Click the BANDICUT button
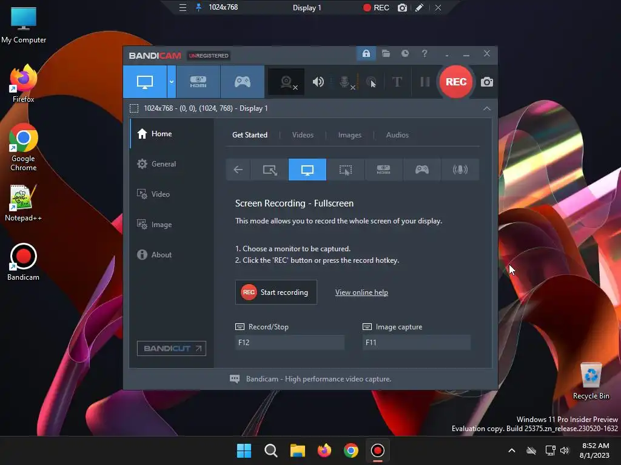Viewport: 621px width, 465px height. (x=172, y=348)
